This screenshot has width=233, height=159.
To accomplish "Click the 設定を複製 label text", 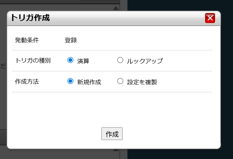I will [142, 82].
